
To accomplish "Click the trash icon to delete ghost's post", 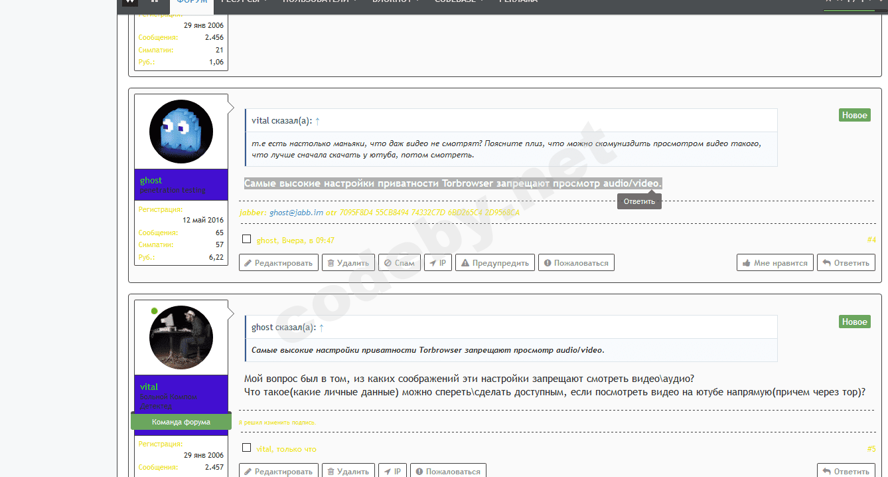I will click(x=330, y=263).
